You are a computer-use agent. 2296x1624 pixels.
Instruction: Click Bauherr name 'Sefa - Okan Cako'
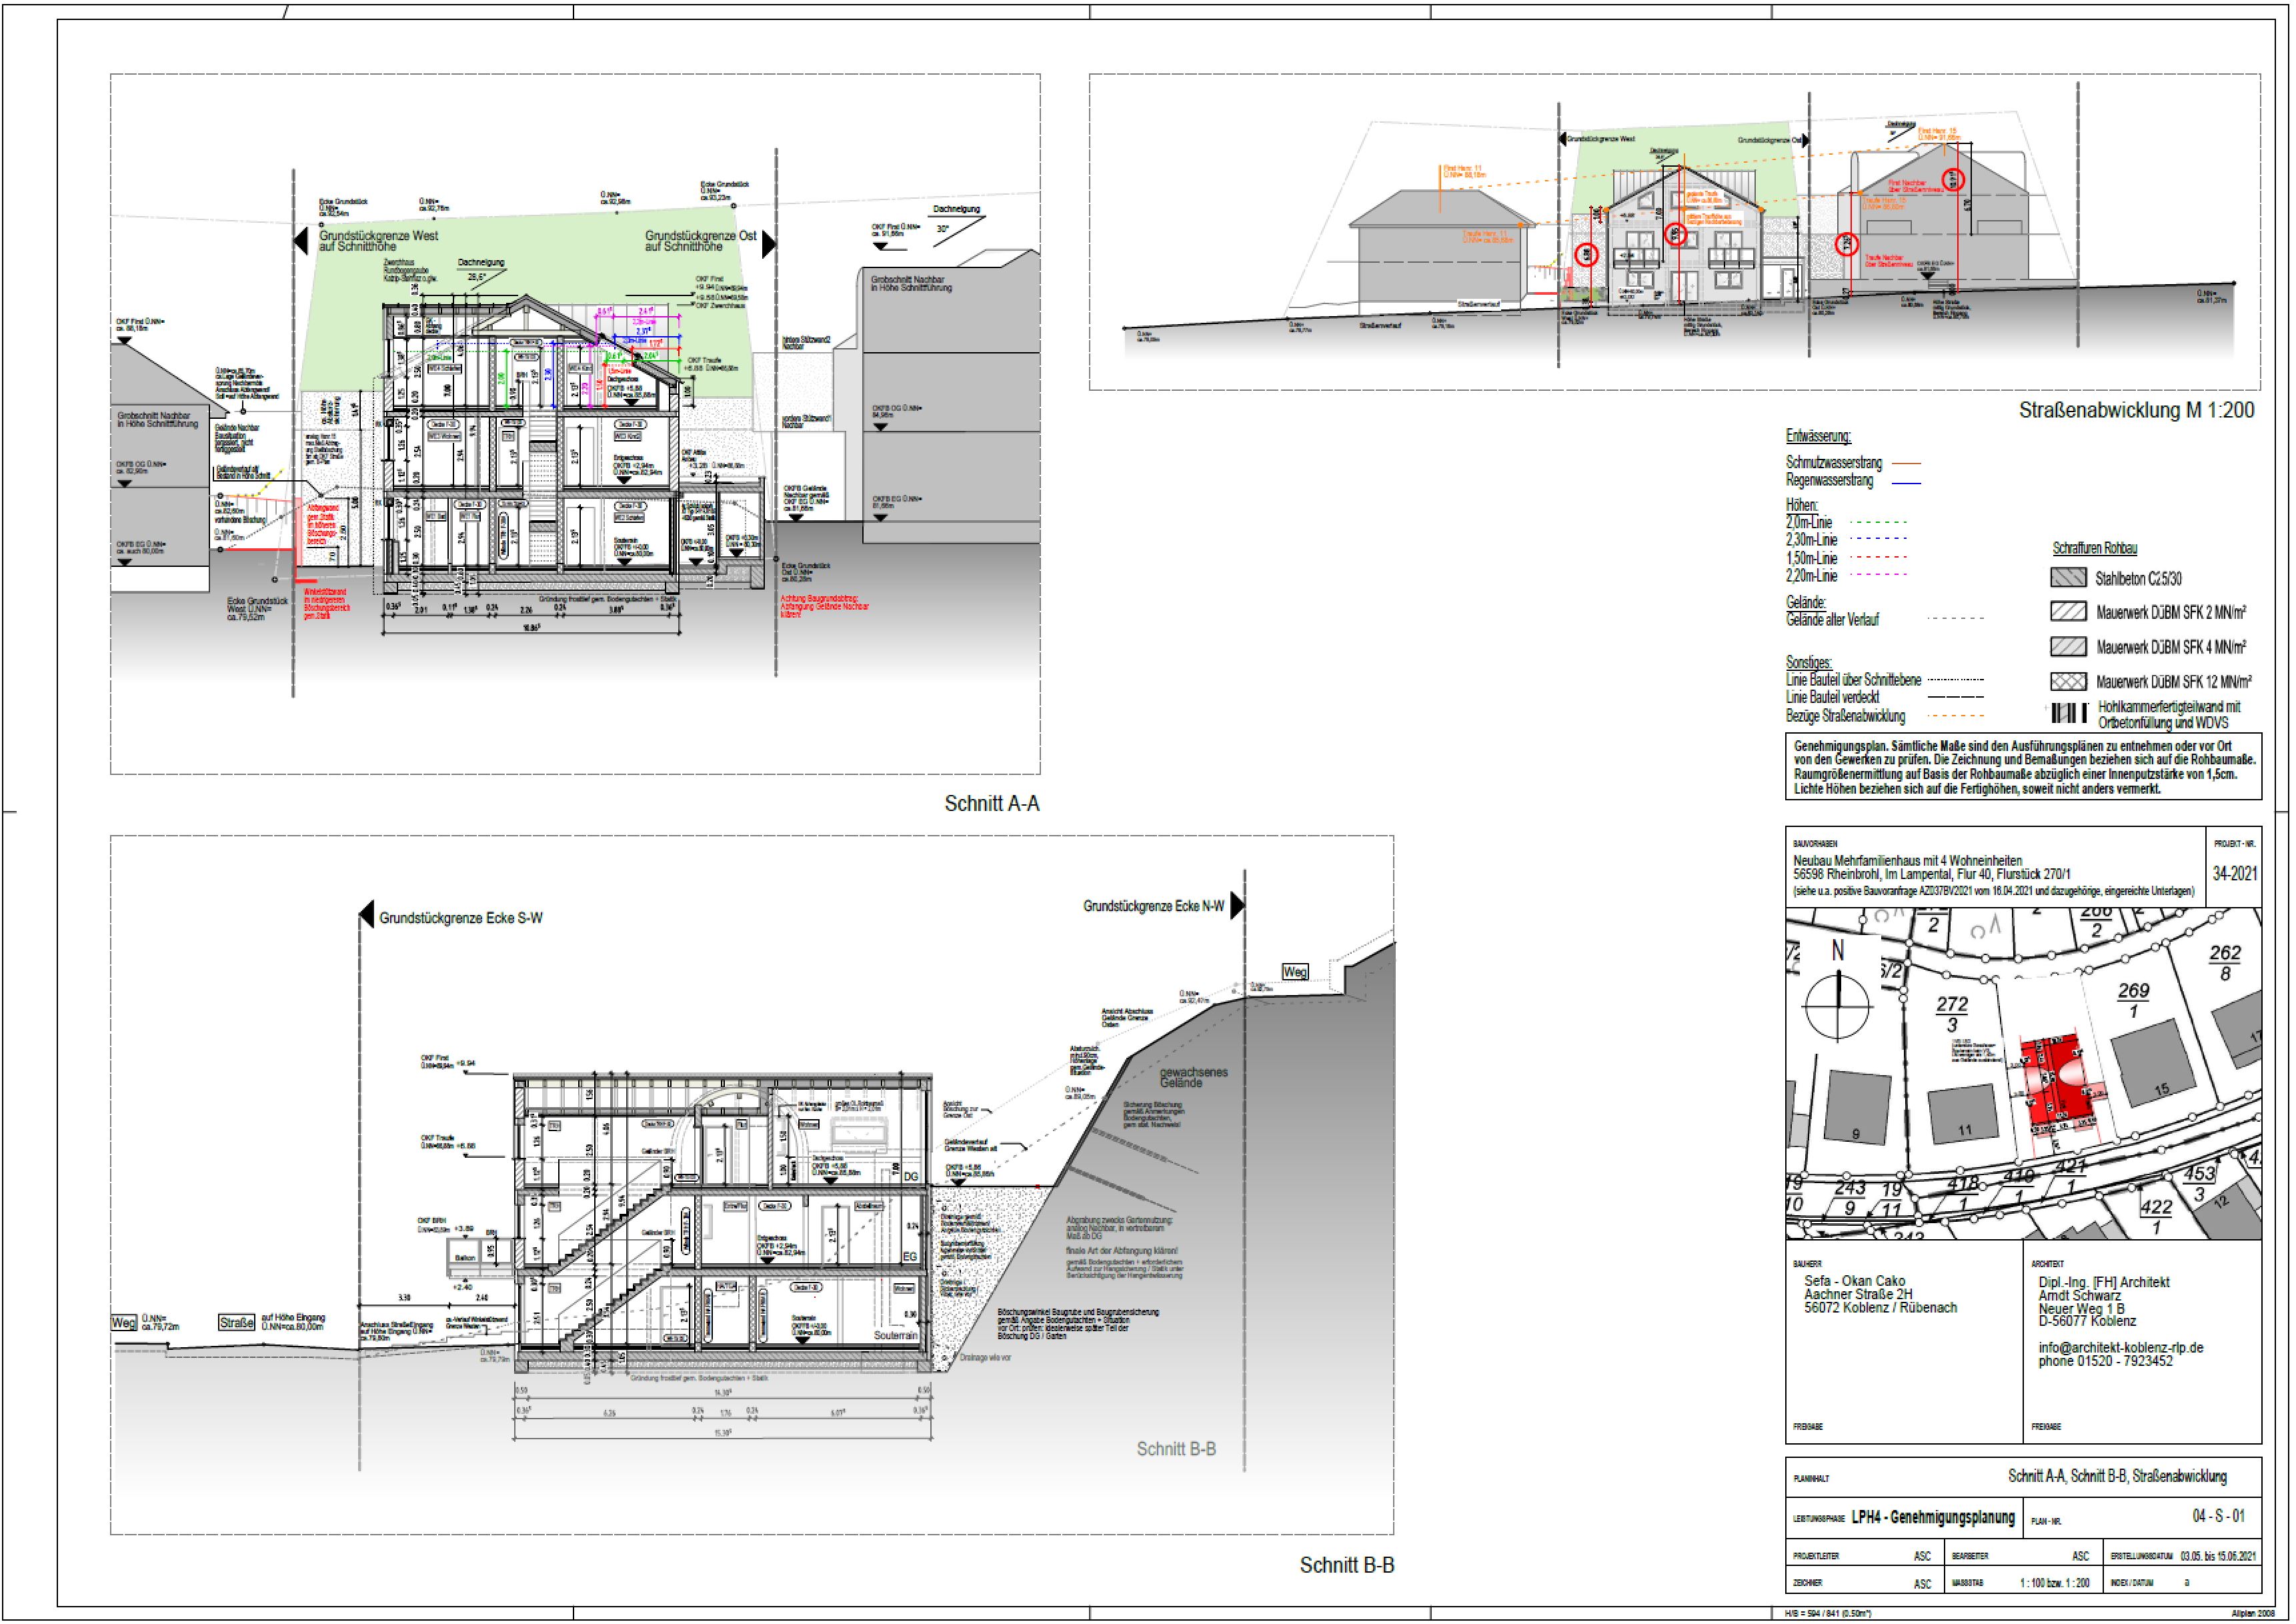pos(1854,1281)
